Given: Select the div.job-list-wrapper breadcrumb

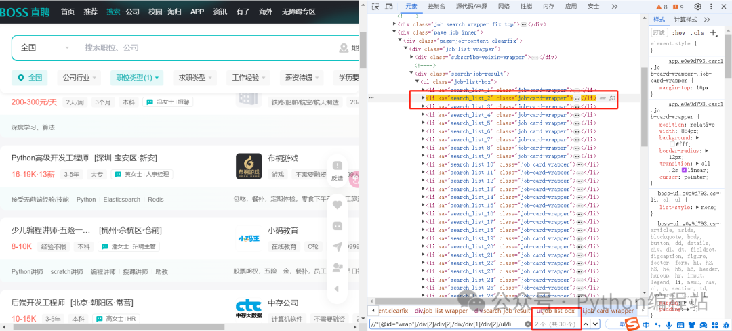Looking at the screenshot, I should coord(441,311).
